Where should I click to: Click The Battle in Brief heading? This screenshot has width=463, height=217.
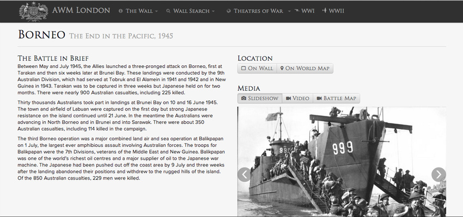coord(53,58)
